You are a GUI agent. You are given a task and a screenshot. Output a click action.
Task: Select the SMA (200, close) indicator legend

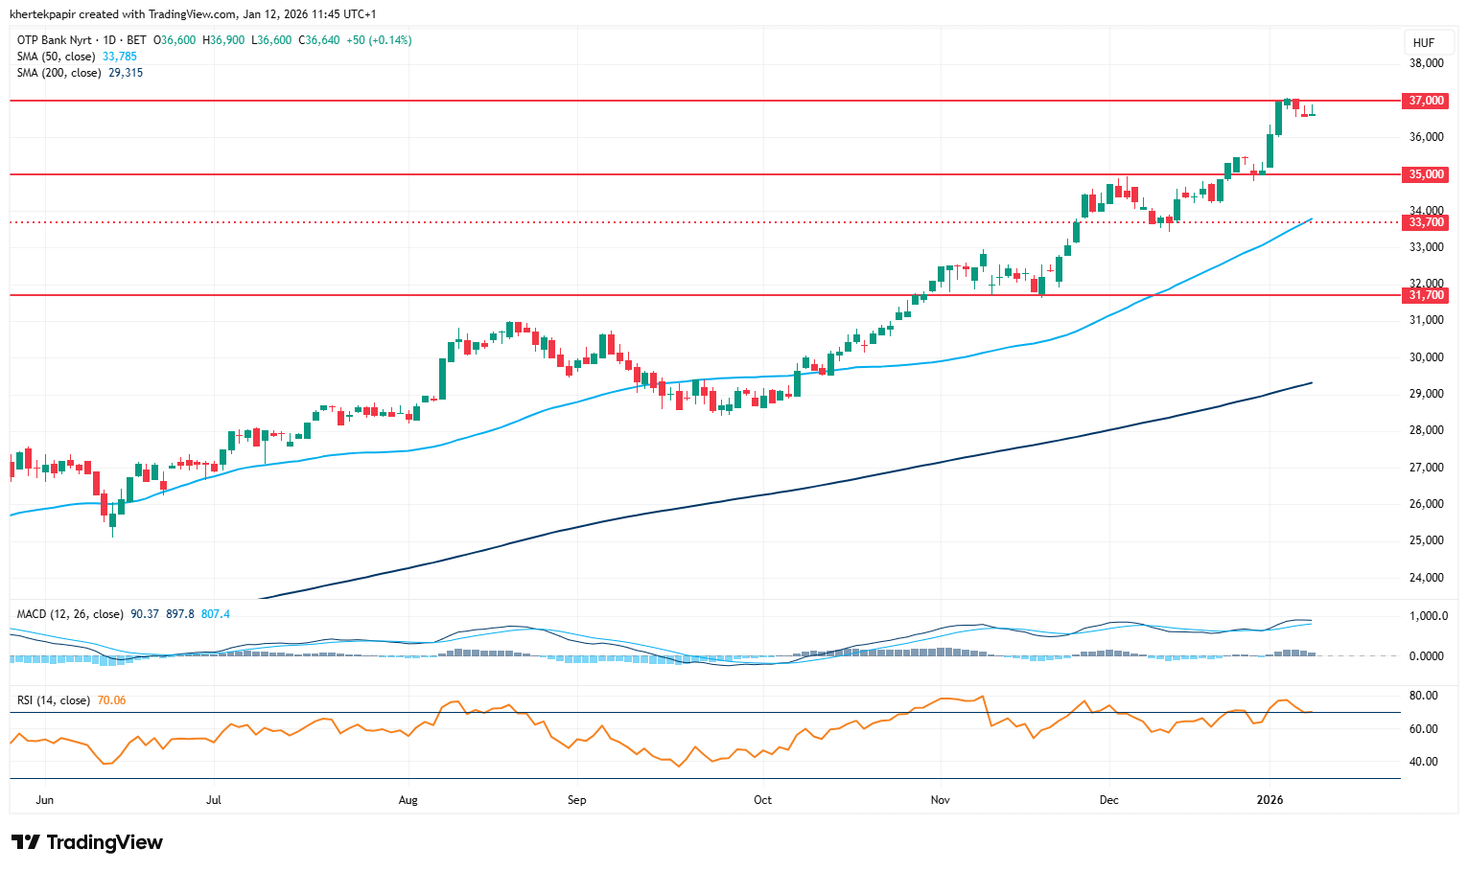point(59,73)
